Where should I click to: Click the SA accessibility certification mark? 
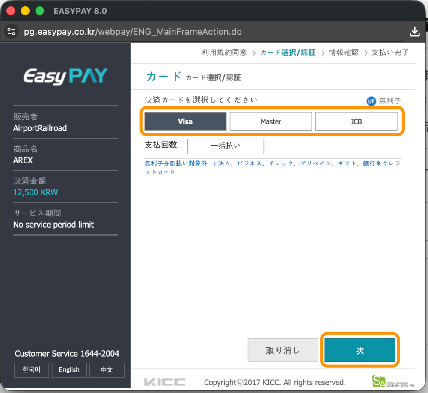(393, 381)
